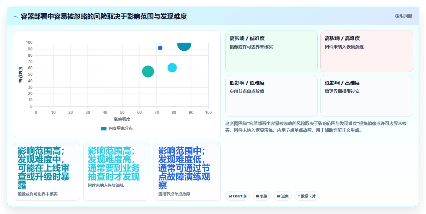Viewport: 426px width, 214px height.
Task: Click 镜像或许可边界未核实 caption under teal card
Action: click(x=38, y=194)
